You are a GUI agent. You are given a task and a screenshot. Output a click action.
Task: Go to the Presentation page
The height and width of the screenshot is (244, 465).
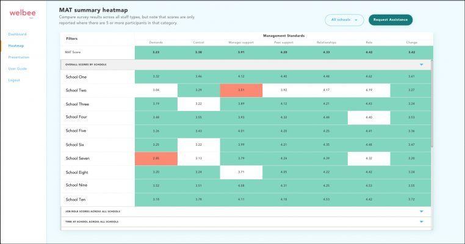click(x=19, y=57)
